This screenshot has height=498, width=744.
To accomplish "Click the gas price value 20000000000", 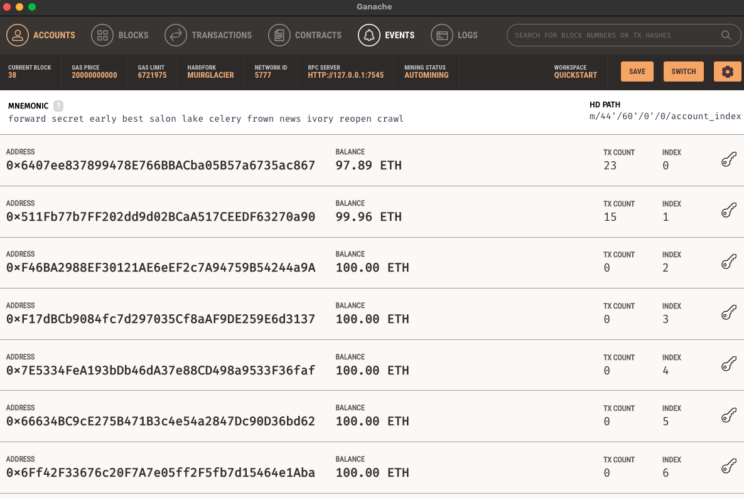I will coord(94,75).
